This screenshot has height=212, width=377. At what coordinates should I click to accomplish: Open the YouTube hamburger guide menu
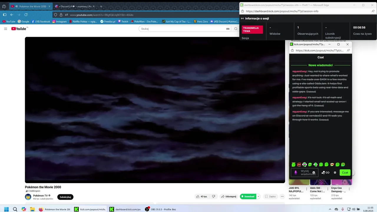[x=6, y=29]
